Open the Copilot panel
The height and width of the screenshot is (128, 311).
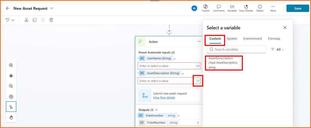tap(206, 8)
